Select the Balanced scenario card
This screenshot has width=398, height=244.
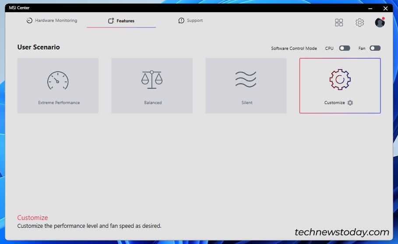(152, 86)
